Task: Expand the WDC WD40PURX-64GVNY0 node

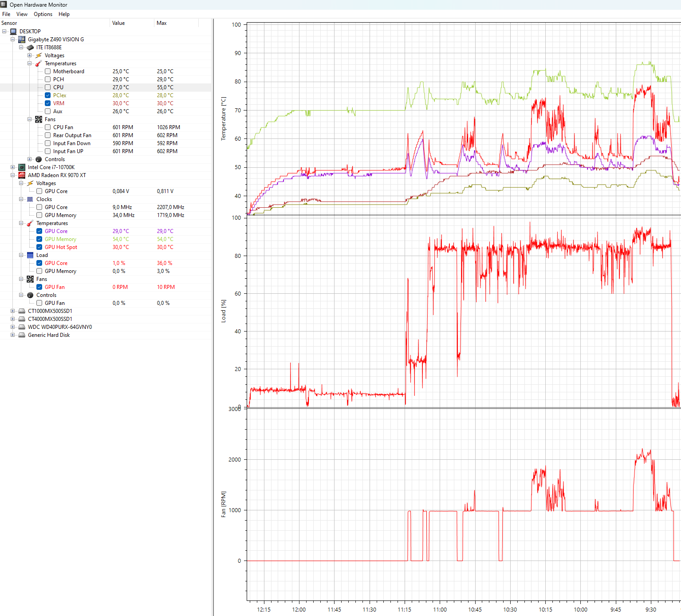Action: (x=12, y=327)
